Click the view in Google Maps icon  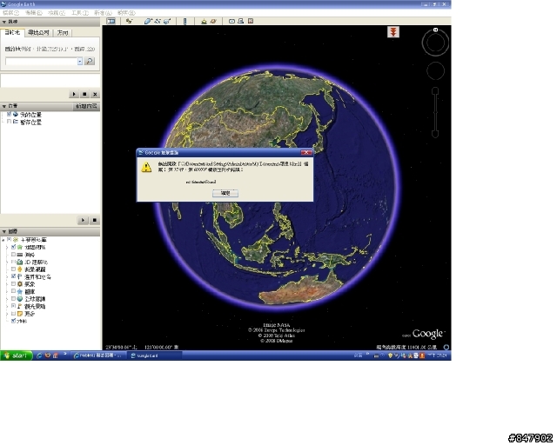point(251,21)
